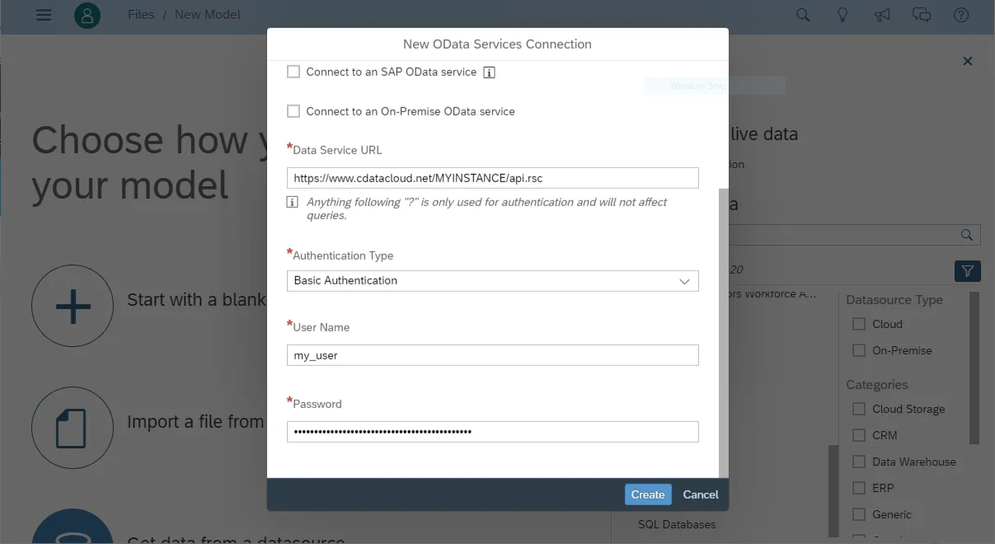Click the Data Service URL field
The height and width of the screenshot is (544, 995).
pos(493,177)
